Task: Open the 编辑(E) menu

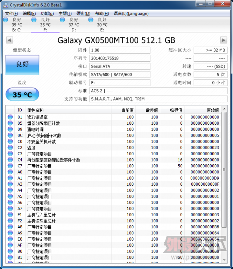Action: click(x=29, y=14)
